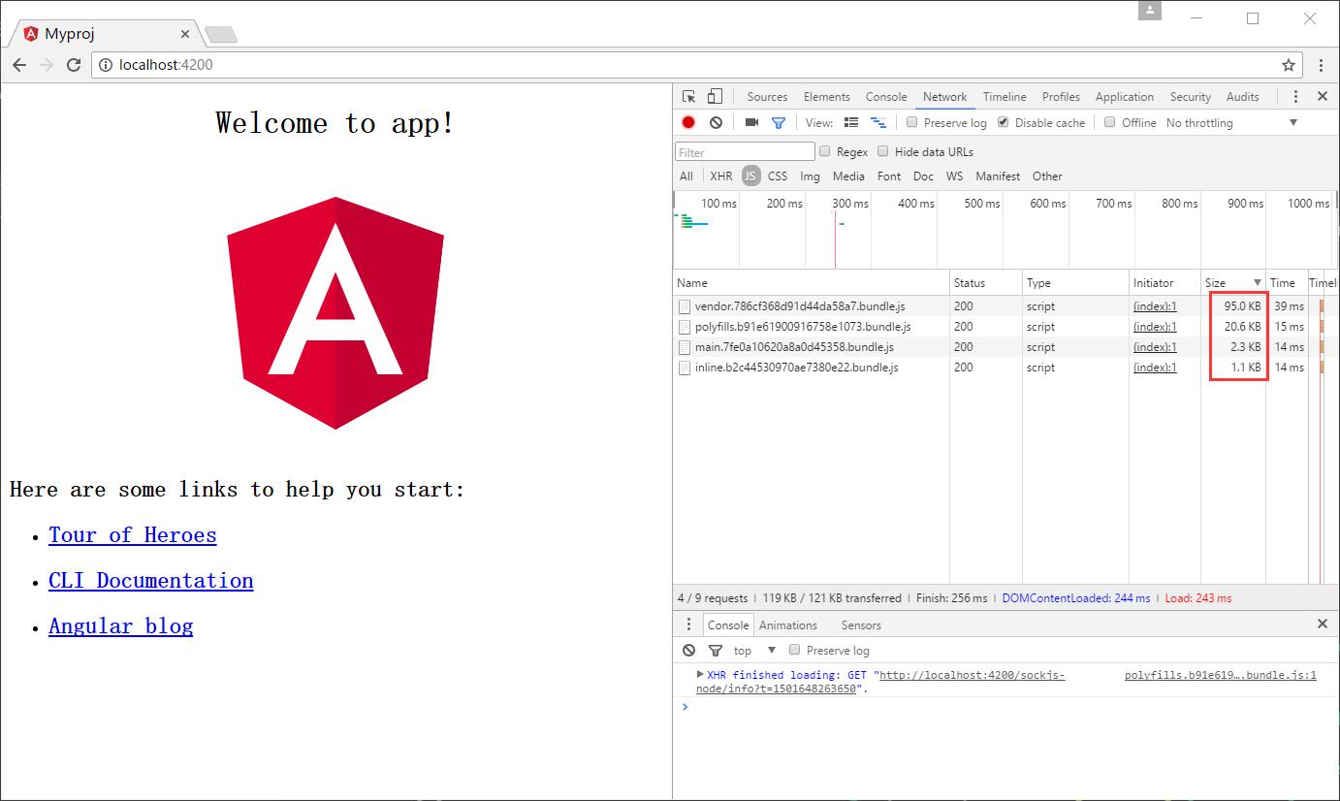Clear the network log
This screenshot has width=1340, height=801.
pos(716,122)
